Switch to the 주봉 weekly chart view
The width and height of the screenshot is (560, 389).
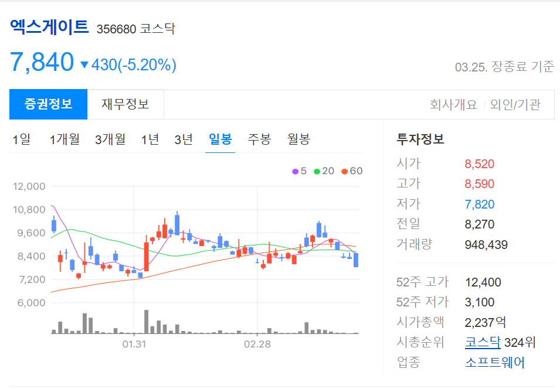coord(257,139)
